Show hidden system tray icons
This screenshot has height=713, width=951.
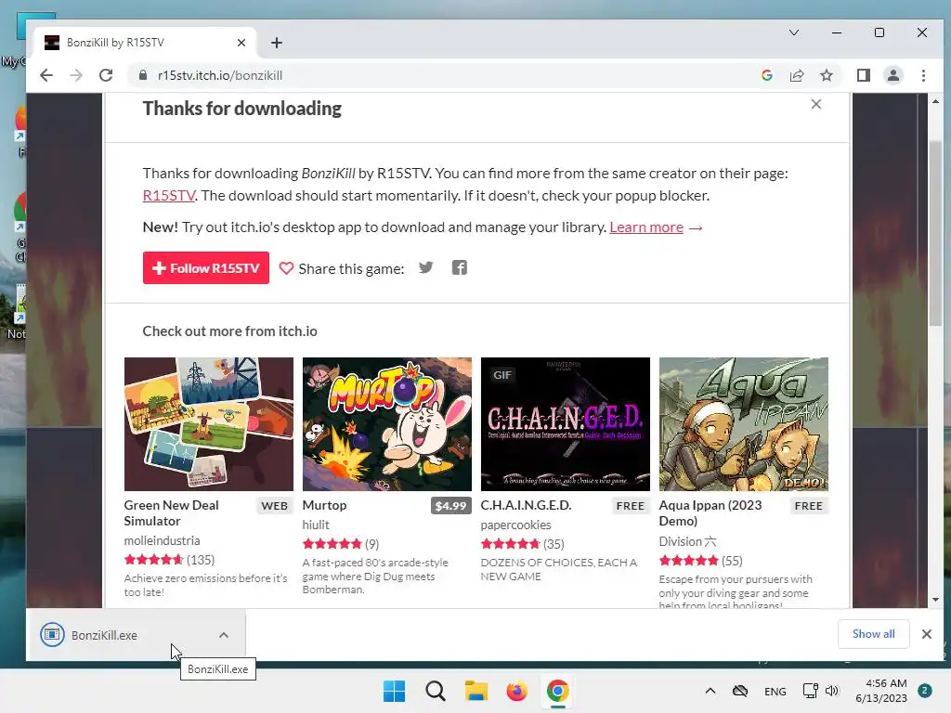point(710,691)
